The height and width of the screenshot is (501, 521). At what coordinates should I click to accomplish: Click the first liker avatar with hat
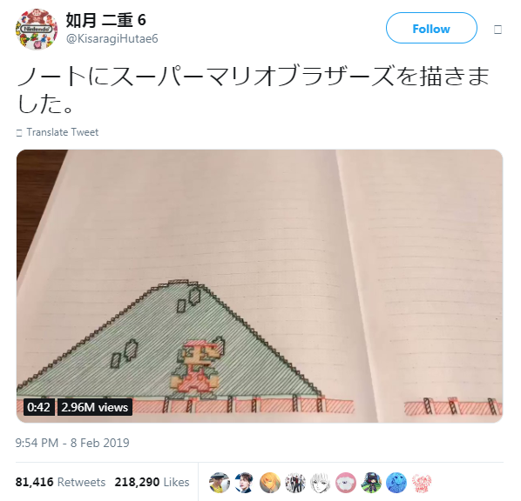click(220, 483)
